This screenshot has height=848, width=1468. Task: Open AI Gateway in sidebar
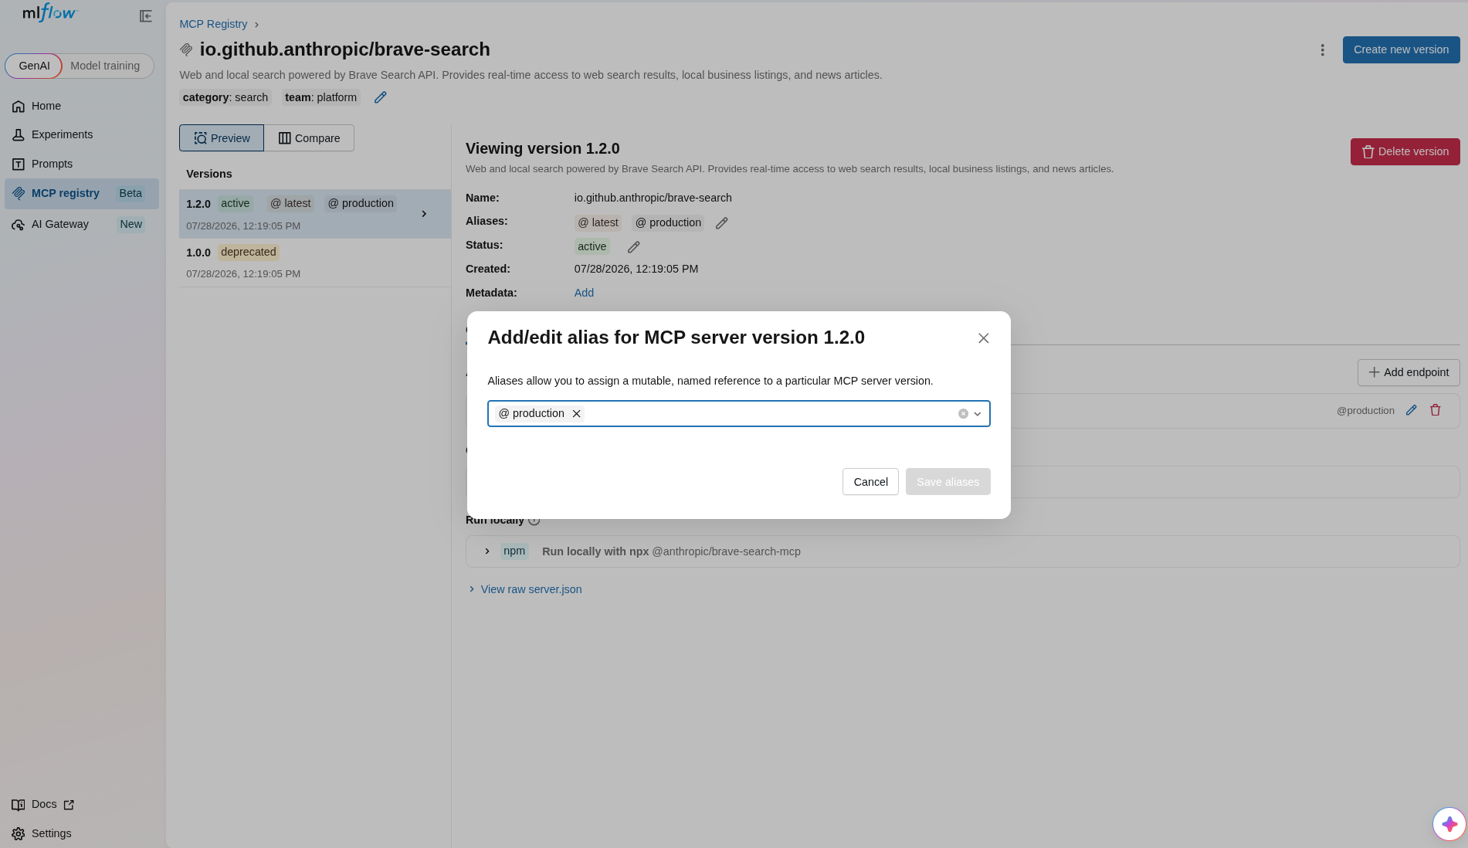(x=82, y=224)
